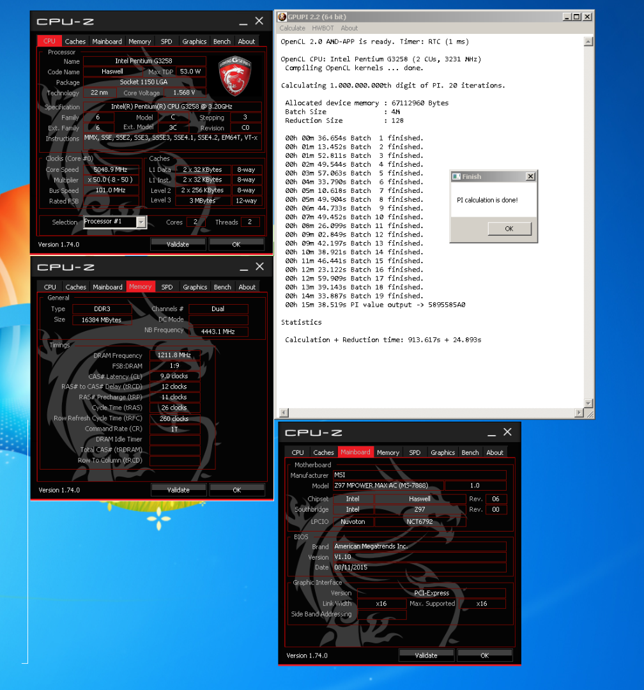
Task: Close the CPU-Z Memory window
Action: click(x=260, y=266)
